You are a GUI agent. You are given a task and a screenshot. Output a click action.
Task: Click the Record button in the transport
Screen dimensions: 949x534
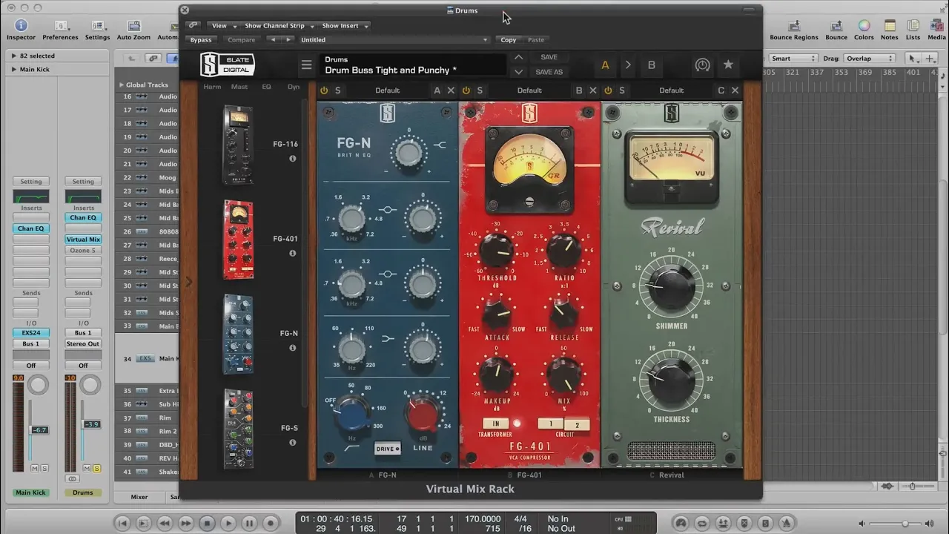pos(271,523)
